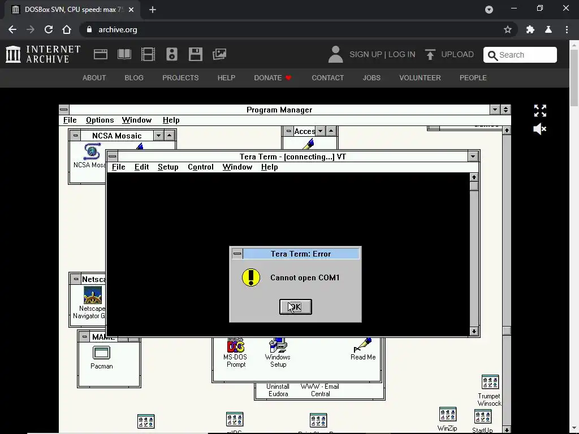Select the Windows Setup icon
The width and height of the screenshot is (579, 434).
[x=278, y=346]
